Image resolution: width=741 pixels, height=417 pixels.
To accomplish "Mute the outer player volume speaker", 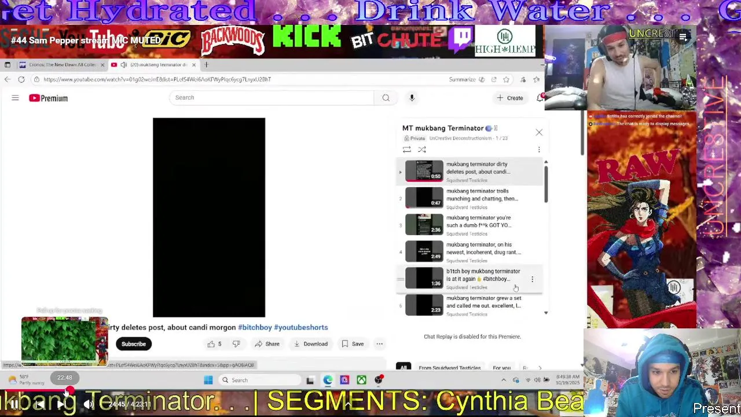I will point(88,404).
